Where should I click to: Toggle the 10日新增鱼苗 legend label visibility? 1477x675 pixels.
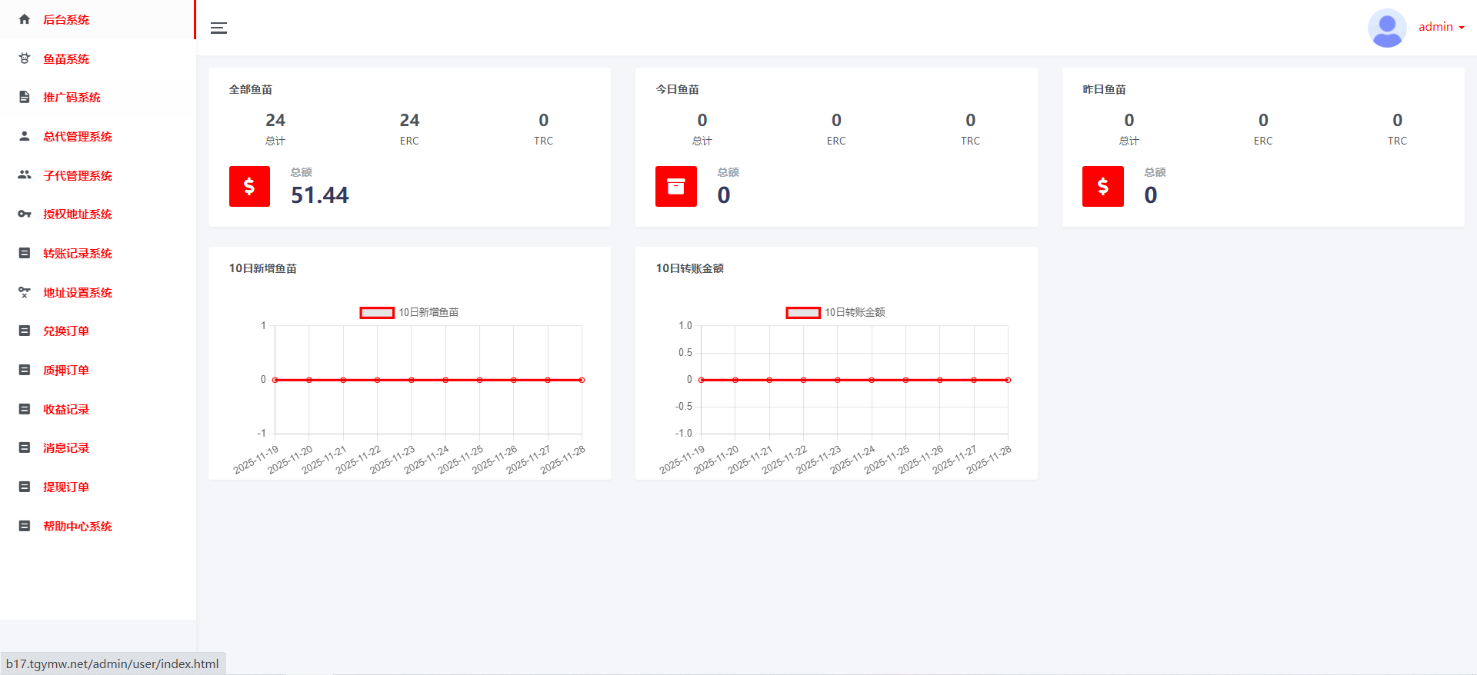point(428,312)
